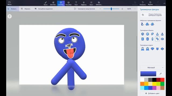Insert the man 3D model
Viewport: 172px width, 96px height.
pos(142,49)
